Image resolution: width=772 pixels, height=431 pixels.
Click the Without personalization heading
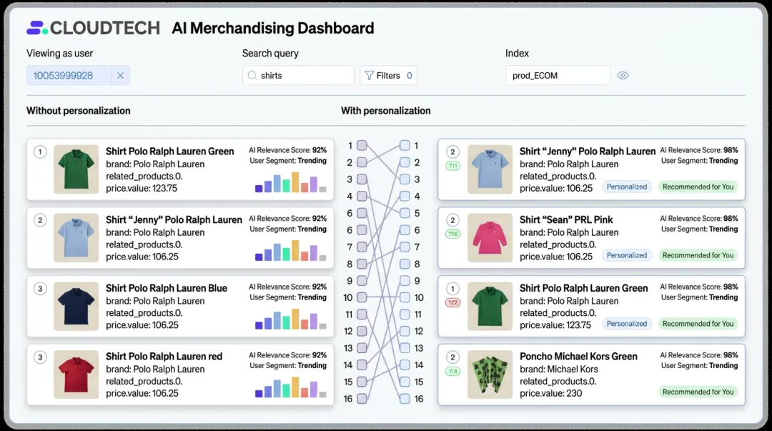79,111
